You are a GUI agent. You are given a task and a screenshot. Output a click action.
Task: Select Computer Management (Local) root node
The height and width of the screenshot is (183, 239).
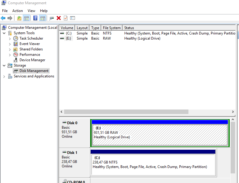point(33,28)
